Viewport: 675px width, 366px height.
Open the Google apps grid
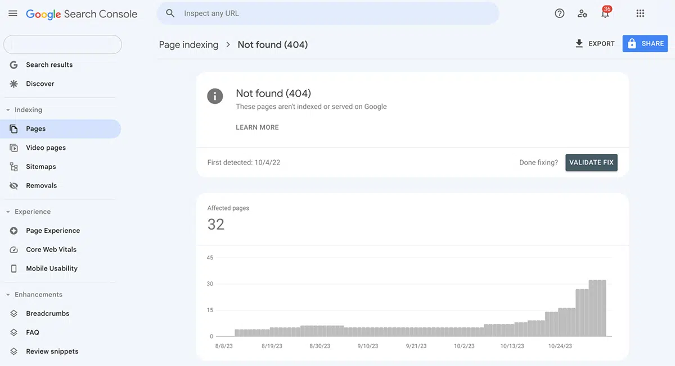point(640,13)
